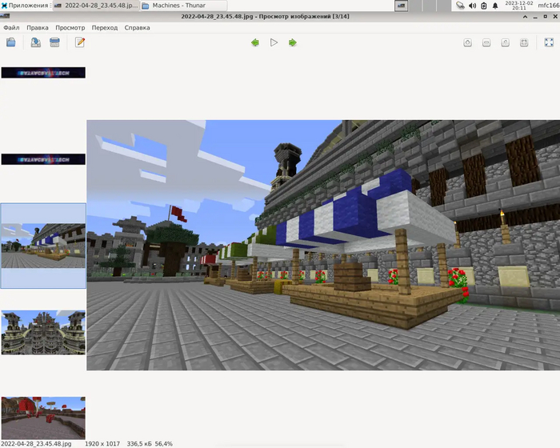The height and width of the screenshot is (448, 560).
Task: Click toolbar icon left of pencil edit icon
Action: pyautogui.click(x=54, y=42)
